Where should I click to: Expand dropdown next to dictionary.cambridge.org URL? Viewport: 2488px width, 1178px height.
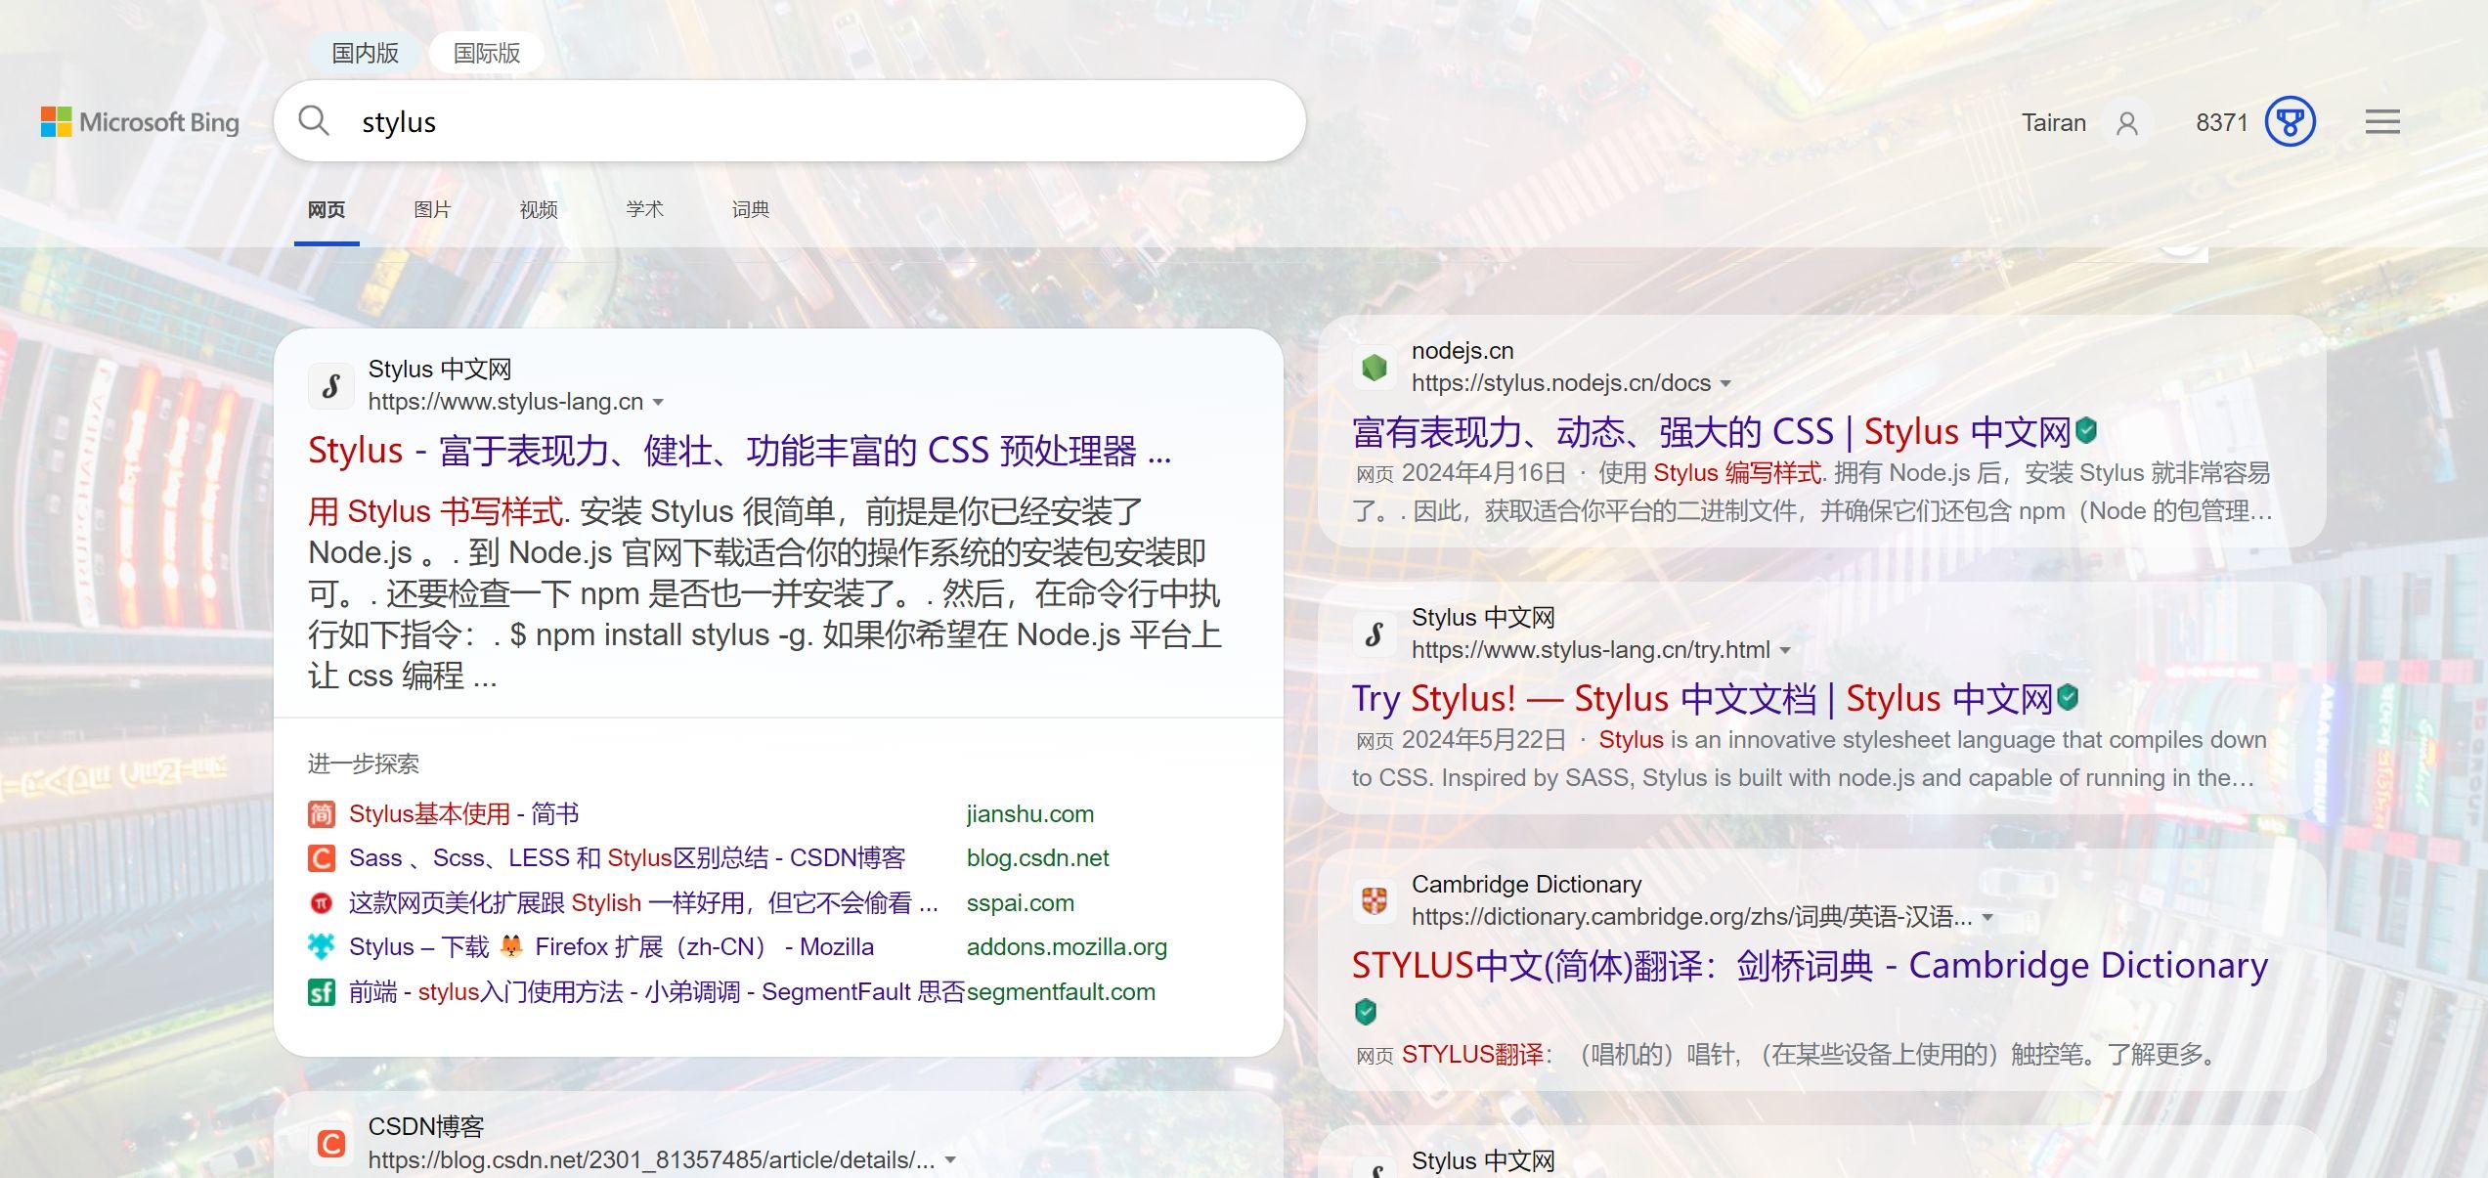pos(1987,918)
